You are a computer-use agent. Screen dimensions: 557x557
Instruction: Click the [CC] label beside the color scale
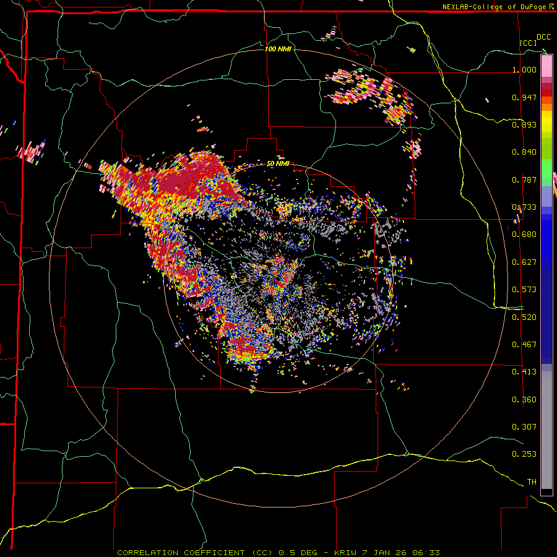[x=529, y=43]
